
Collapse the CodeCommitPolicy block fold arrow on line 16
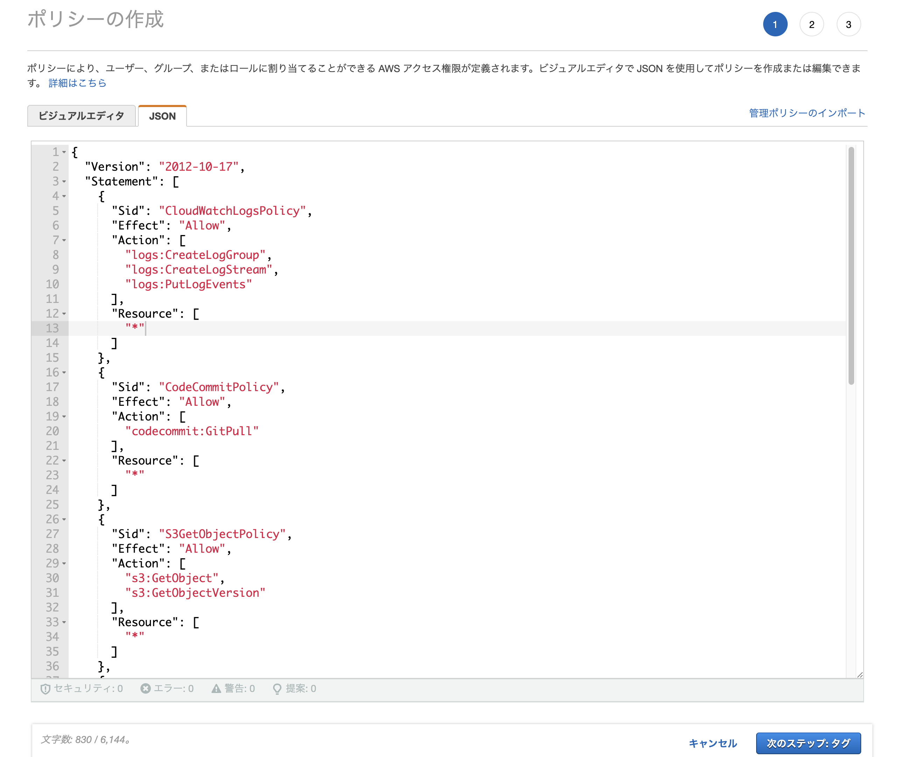[64, 373]
